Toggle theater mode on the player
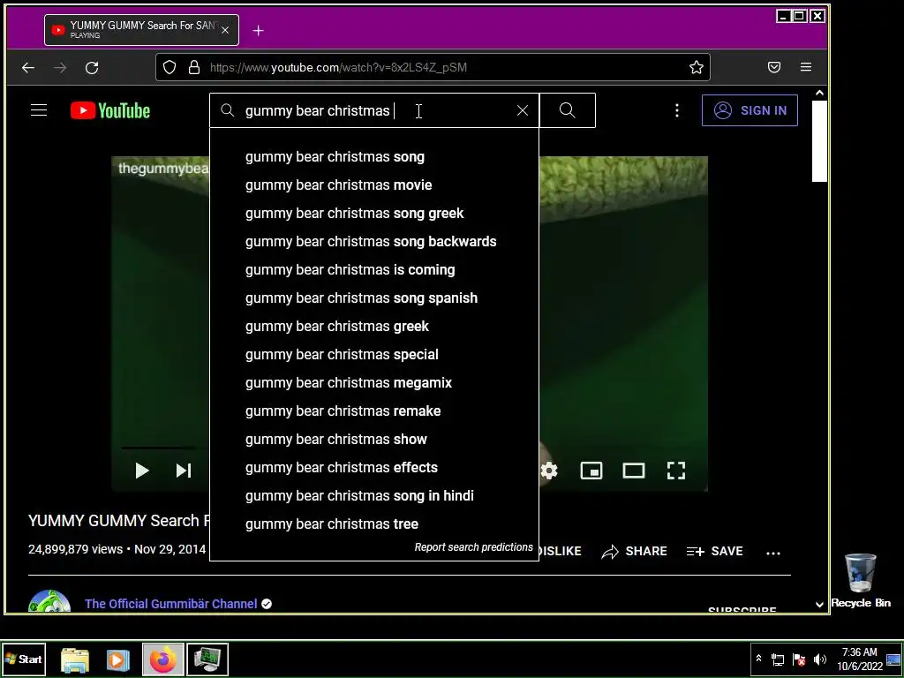 point(634,471)
